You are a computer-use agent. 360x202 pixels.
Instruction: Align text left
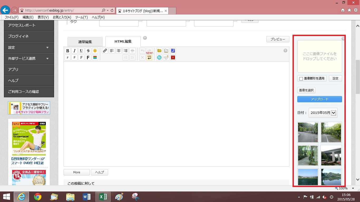click(x=112, y=51)
